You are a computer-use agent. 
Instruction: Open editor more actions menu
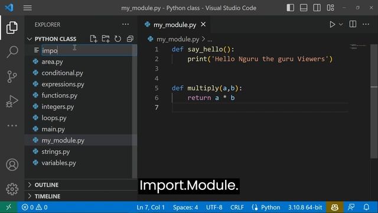click(x=366, y=24)
